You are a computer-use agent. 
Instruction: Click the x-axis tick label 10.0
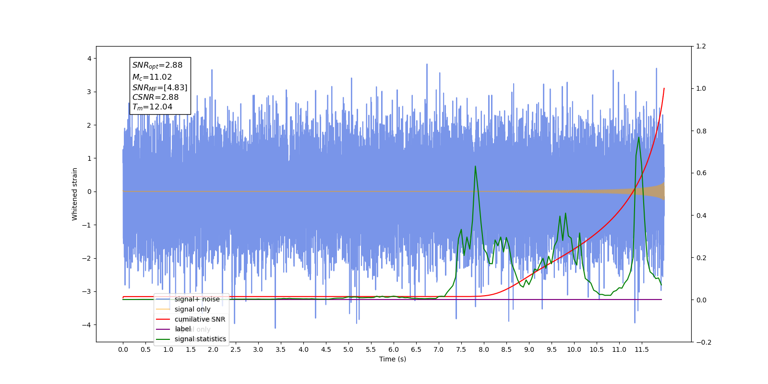pos(574,349)
